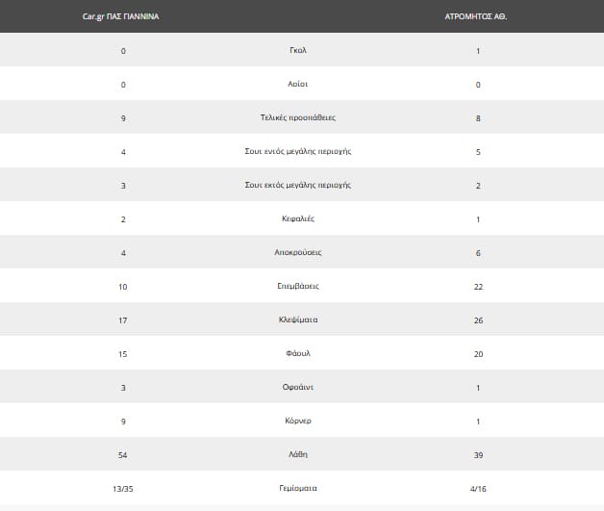The width and height of the screenshot is (604, 511).
Task: Click the 13/35 crosses value
Action: (x=123, y=488)
